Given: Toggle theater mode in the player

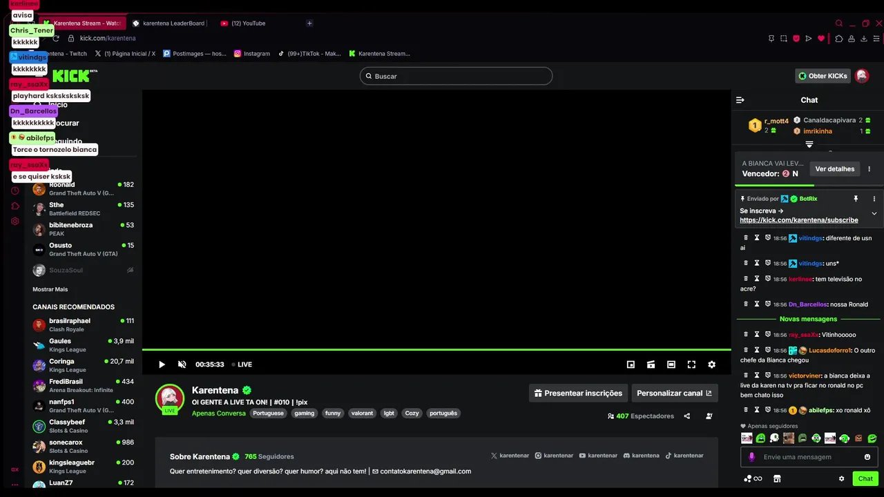Looking at the screenshot, I should (x=671, y=364).
